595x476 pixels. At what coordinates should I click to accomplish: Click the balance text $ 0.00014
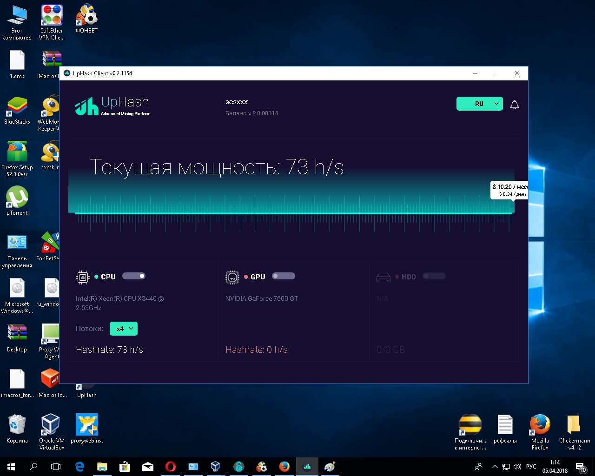(251, 113)
